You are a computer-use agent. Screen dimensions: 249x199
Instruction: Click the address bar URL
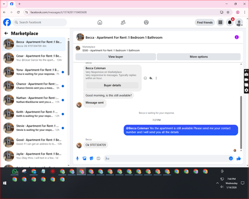[58, 12]
